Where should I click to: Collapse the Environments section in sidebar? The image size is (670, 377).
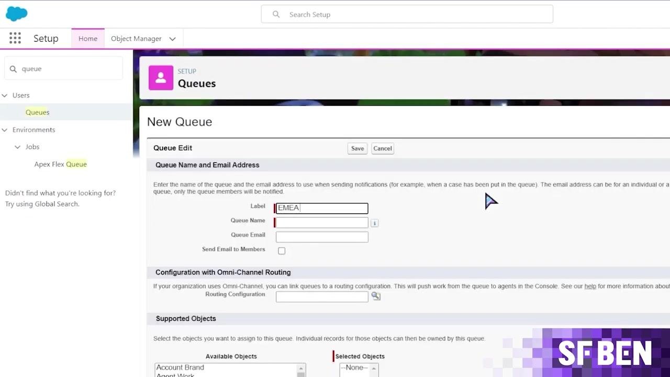(x=5, y=130)
